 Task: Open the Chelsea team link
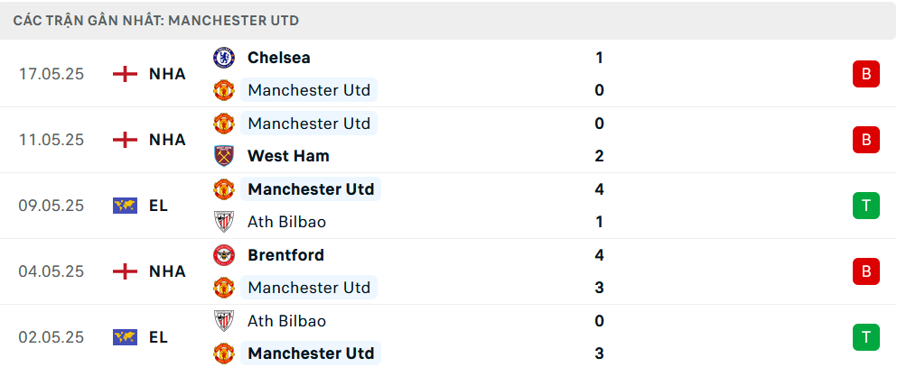click(278, 58)
